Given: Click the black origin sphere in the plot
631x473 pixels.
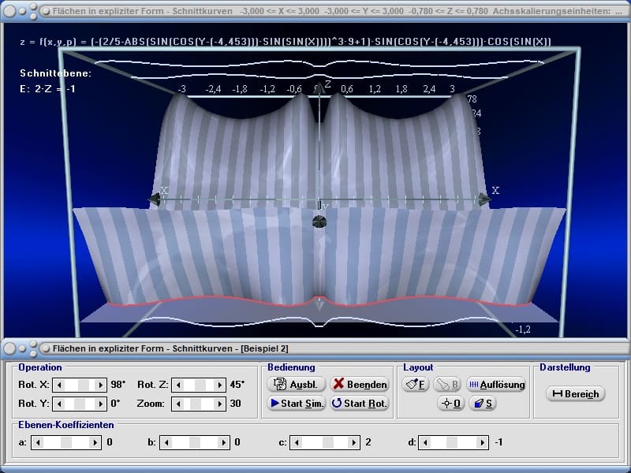Looking at the screenshot, I should point(319,222).
